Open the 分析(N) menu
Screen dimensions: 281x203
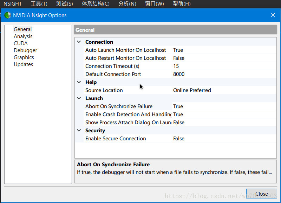[127, 4]
